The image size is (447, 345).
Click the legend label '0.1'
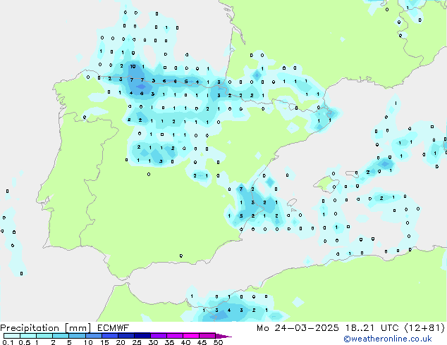point(8,342)
